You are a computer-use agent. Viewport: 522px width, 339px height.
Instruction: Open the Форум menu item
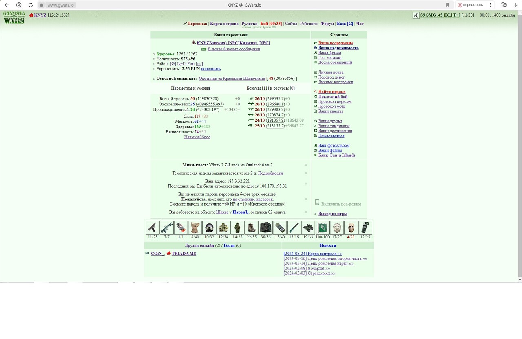[327, 24]
